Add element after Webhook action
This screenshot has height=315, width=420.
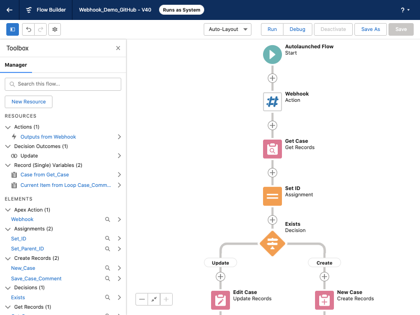[272, 125]
